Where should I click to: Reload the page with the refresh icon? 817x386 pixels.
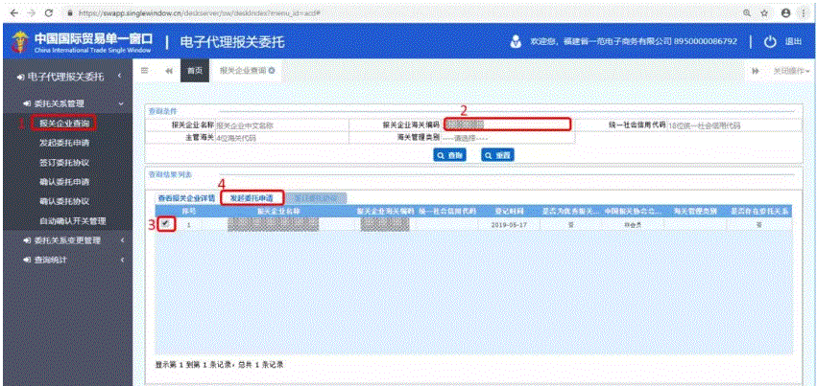pyautogui.click(x=47, y=11)
